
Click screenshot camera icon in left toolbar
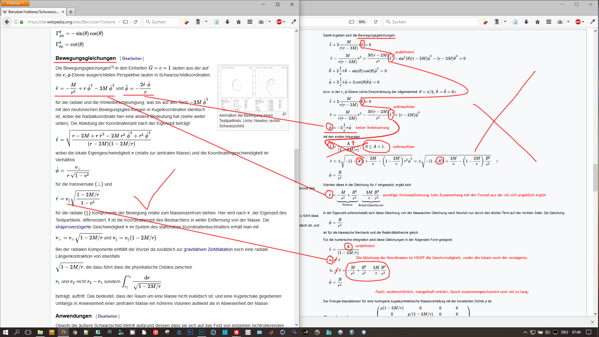tap(261, 22)
